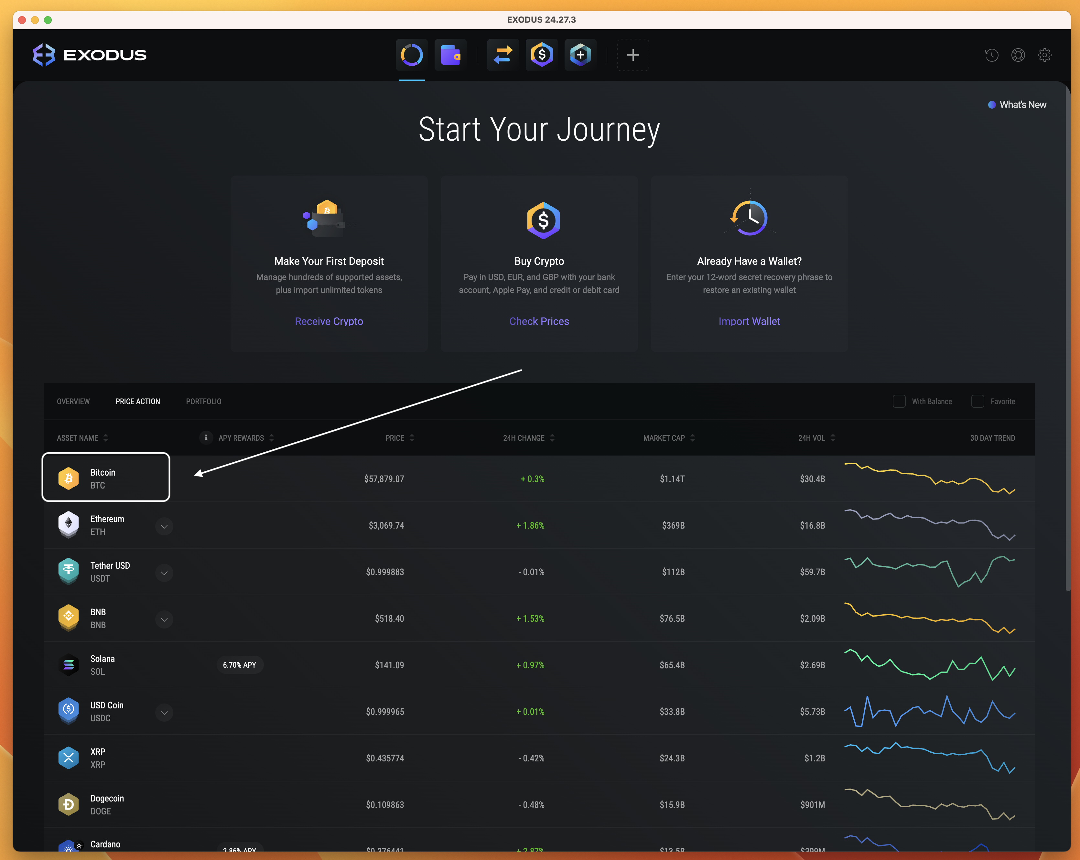This screenshot has height=860, width=1080.
Task: Open the support help icon
Action: (x=1018, y=55)
